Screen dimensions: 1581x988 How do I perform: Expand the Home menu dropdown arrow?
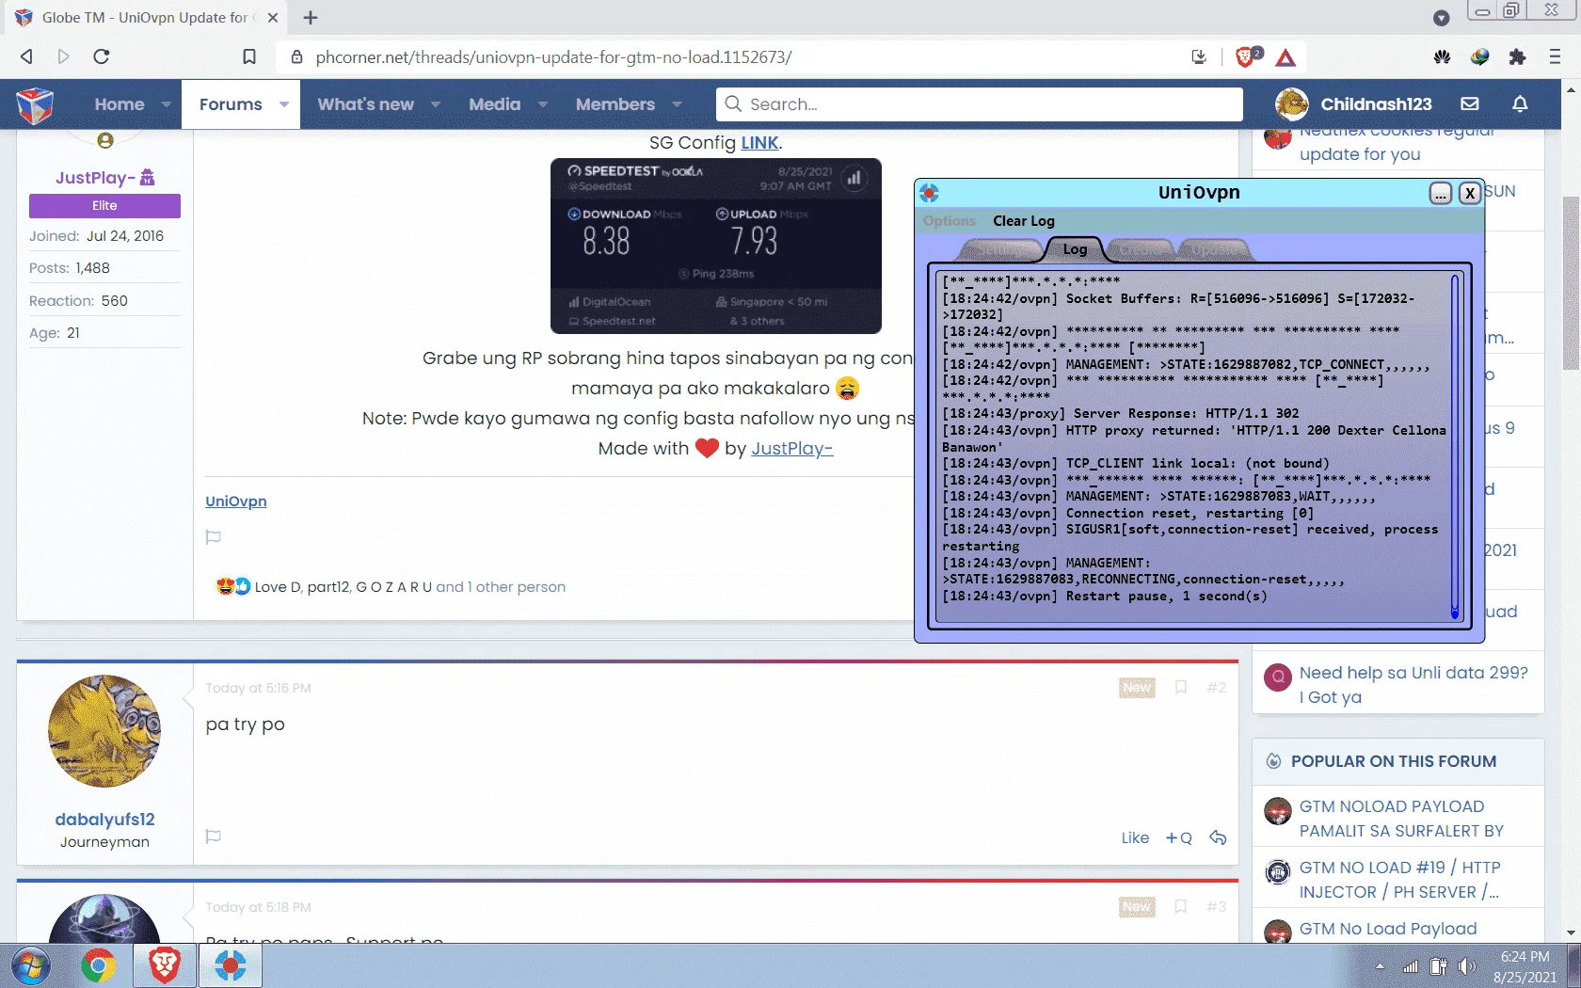tap(167, 104)
